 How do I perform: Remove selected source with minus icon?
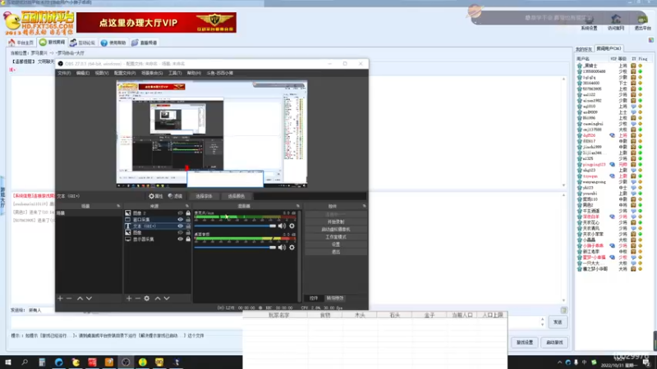coord(137,298)
